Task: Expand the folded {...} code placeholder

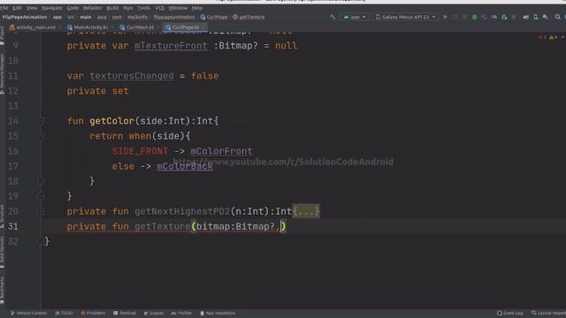Action: pyautogui.click(x=306, y=211)
